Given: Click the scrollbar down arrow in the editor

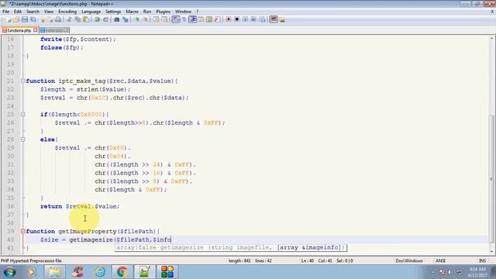Looking at the screenshot, I should [491, 252].
